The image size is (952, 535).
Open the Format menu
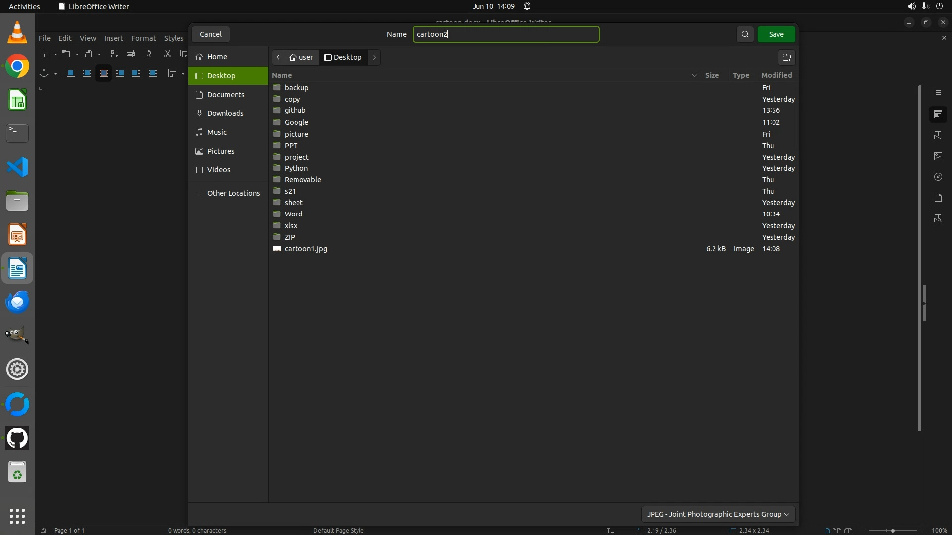pyautogui.click(x=143, y=38)
